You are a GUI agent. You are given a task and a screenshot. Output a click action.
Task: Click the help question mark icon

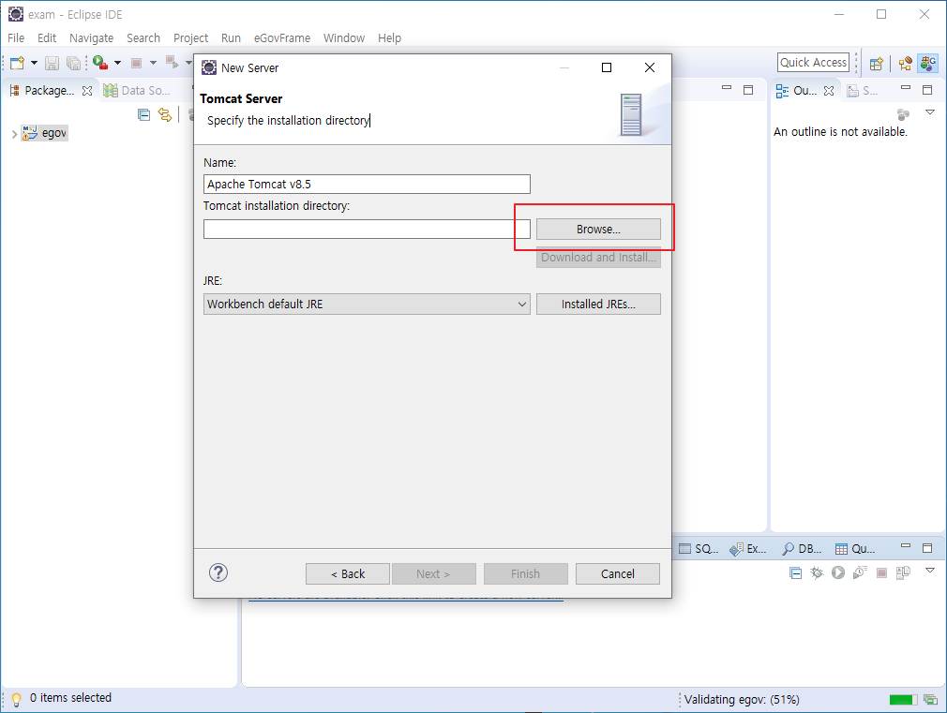pyautogui.click(x=218, y=572)
